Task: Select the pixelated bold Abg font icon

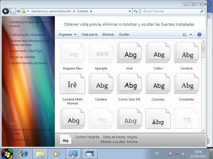Action: click(158, 118)
